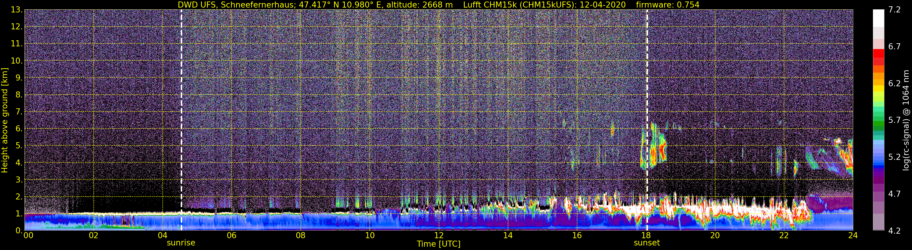Click the 'Height above ground [km]' axis label
This screenshot has width=912, height=250.
(x=5, y=120)
